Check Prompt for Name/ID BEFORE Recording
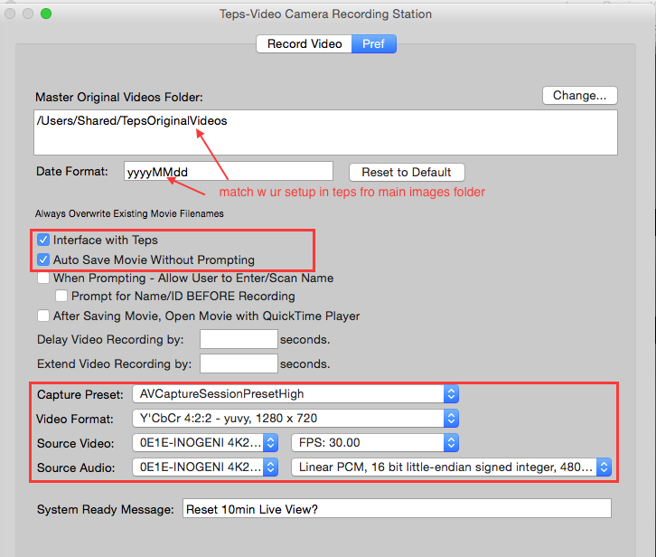This screenshot has width=656, height=557. (61, 296)
